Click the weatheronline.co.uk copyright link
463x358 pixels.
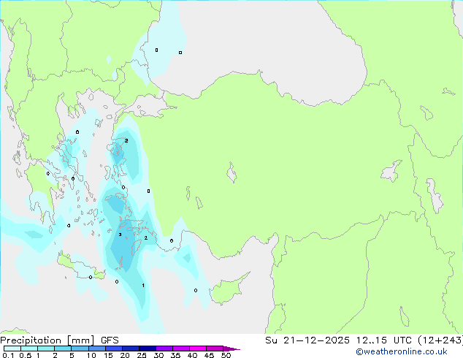402,351
